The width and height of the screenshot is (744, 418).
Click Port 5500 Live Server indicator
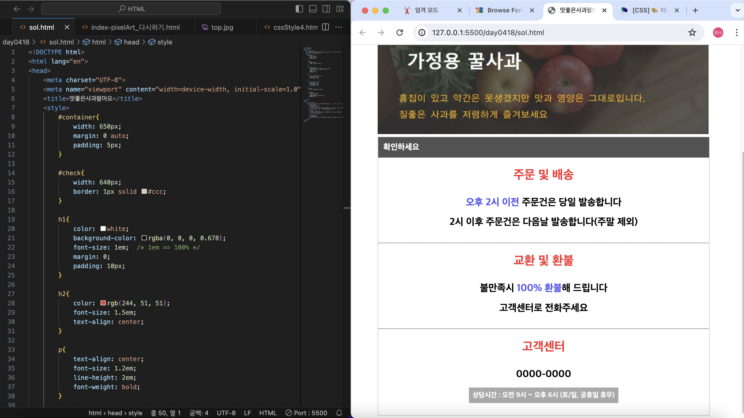pyautogui.click(x=306, y=413)
